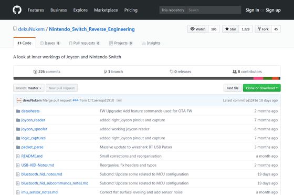Image resolution: width=294 pixels, height=195 pixels.
Task: Click the language breakdown color bar
Action: pos(147,78)
